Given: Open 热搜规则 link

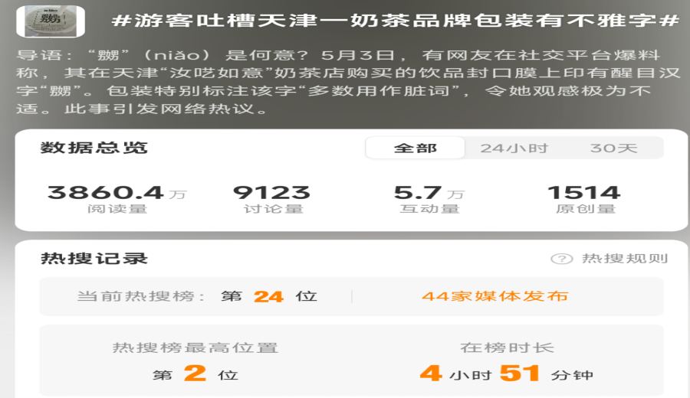Looking at the screenshot, I should (x=625, y=258).
